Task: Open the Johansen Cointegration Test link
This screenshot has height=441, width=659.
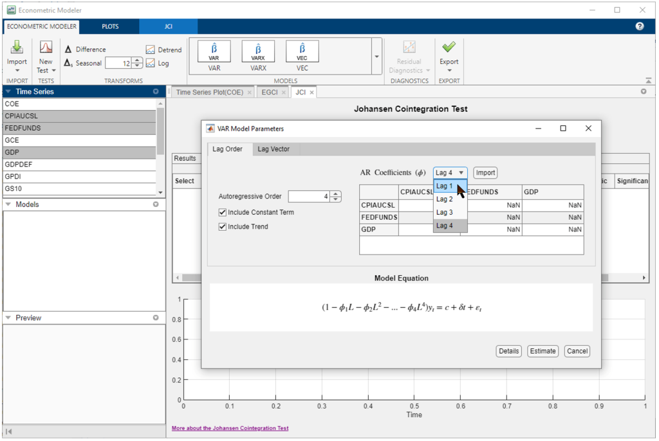Action: [x=230, y=428]
